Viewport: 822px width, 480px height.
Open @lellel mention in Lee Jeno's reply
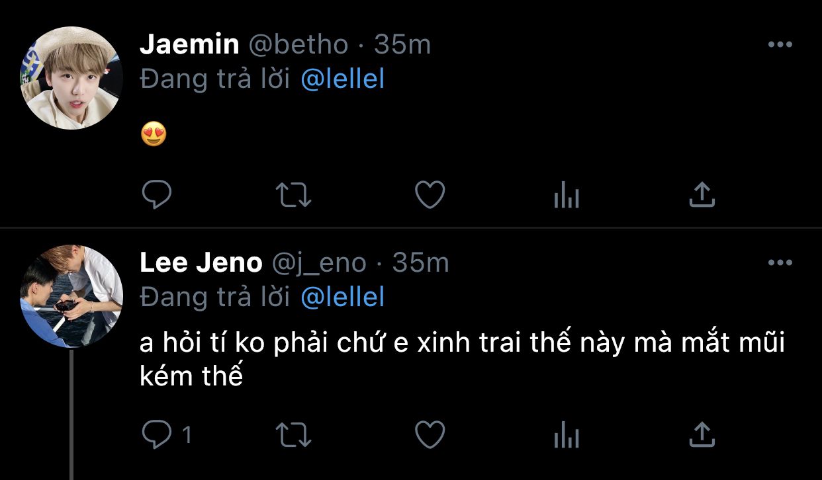[x=342, y=298]
